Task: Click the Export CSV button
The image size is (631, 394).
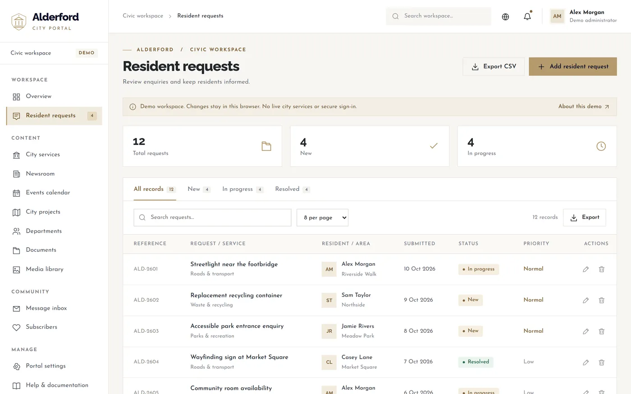Action: pos(494,67)
